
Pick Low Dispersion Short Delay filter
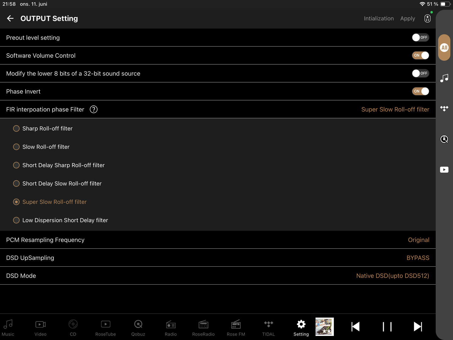(x=60, y=220)
